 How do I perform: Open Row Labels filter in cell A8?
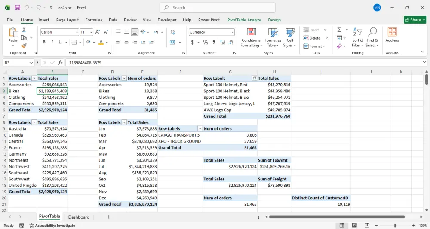[x=34, y=122]
